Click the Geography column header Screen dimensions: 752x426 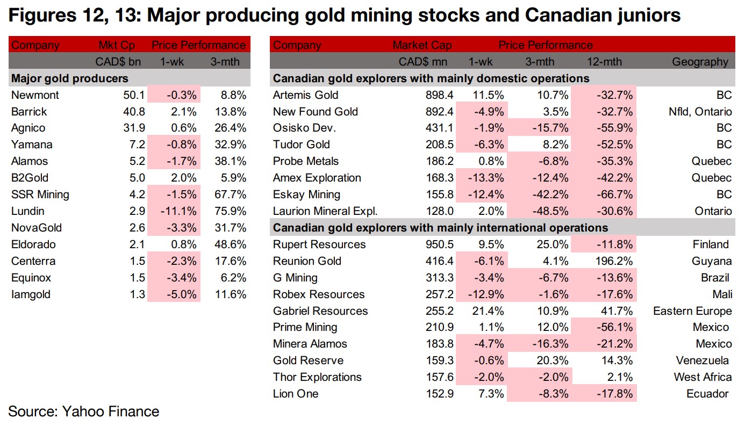point(701,62)
